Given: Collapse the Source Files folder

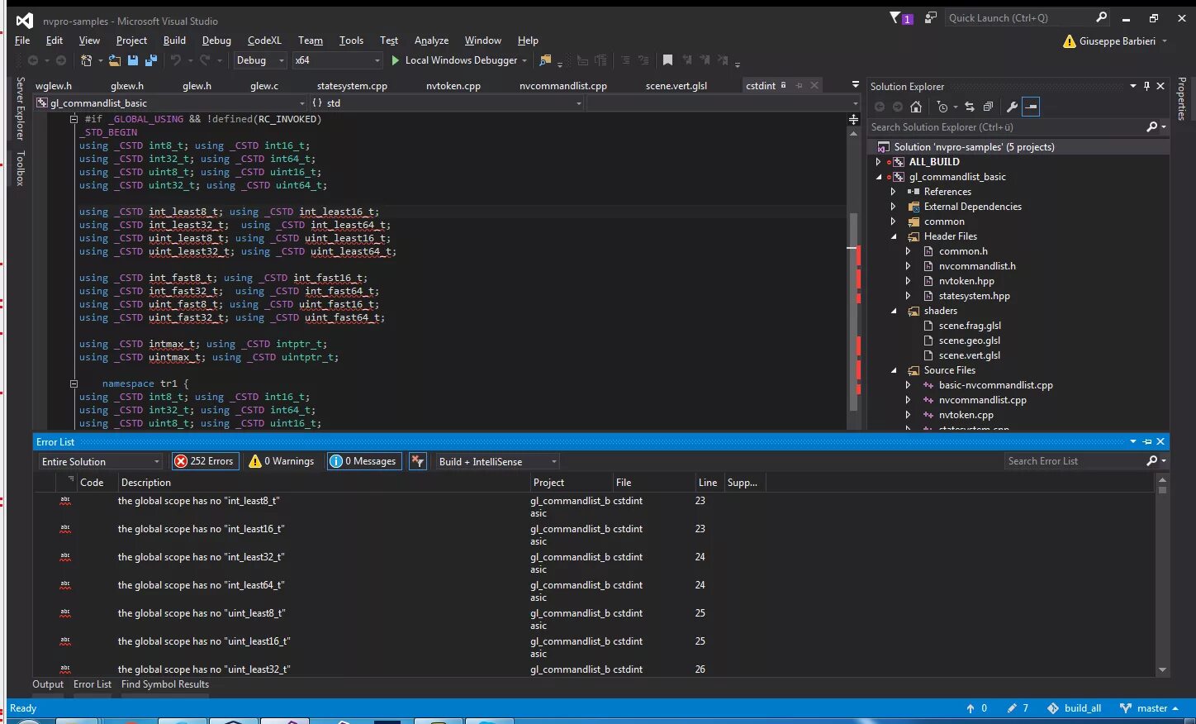Looking at the screenshot, I should (893, 370).
